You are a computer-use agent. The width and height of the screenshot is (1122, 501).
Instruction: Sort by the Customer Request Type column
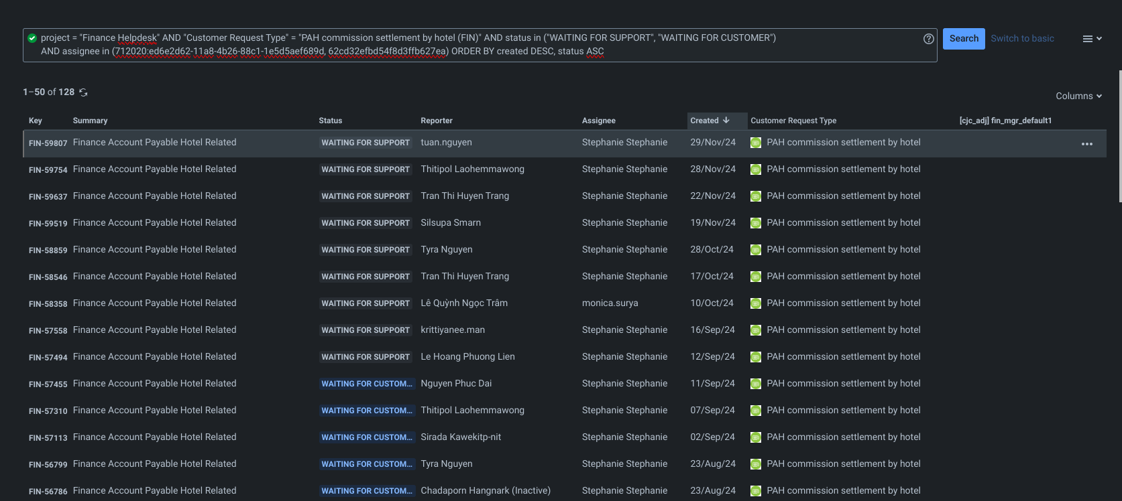(x=793, y=121)
